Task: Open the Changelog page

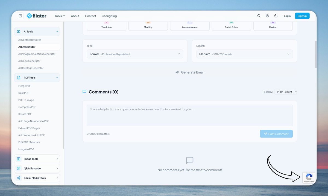Action: 109,16
